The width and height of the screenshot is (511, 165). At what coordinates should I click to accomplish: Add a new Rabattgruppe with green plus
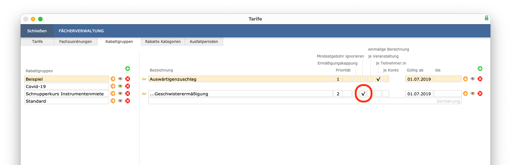(128, 69)
